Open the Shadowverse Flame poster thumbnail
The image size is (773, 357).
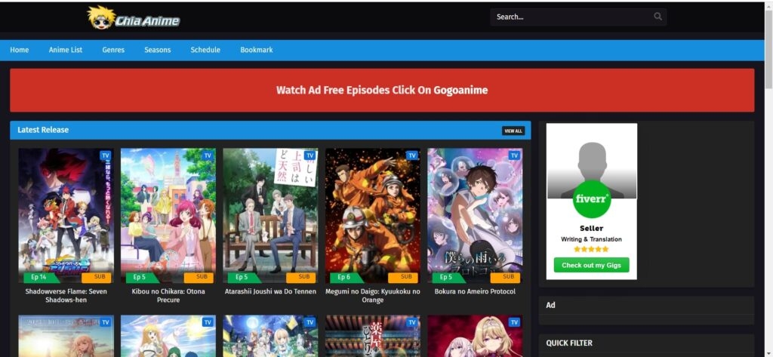pos(66,216)
